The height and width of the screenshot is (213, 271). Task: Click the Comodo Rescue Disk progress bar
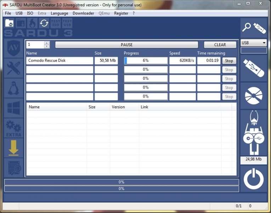coord(146,61)
